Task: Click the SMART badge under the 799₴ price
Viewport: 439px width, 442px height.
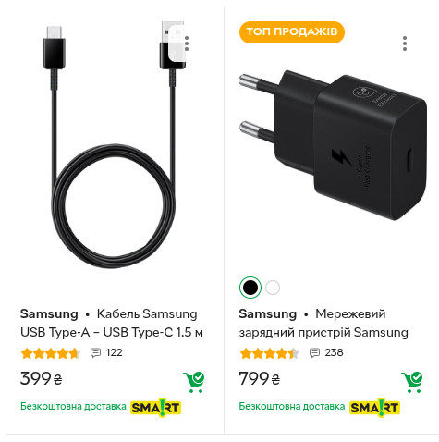Action: [374, 408]
